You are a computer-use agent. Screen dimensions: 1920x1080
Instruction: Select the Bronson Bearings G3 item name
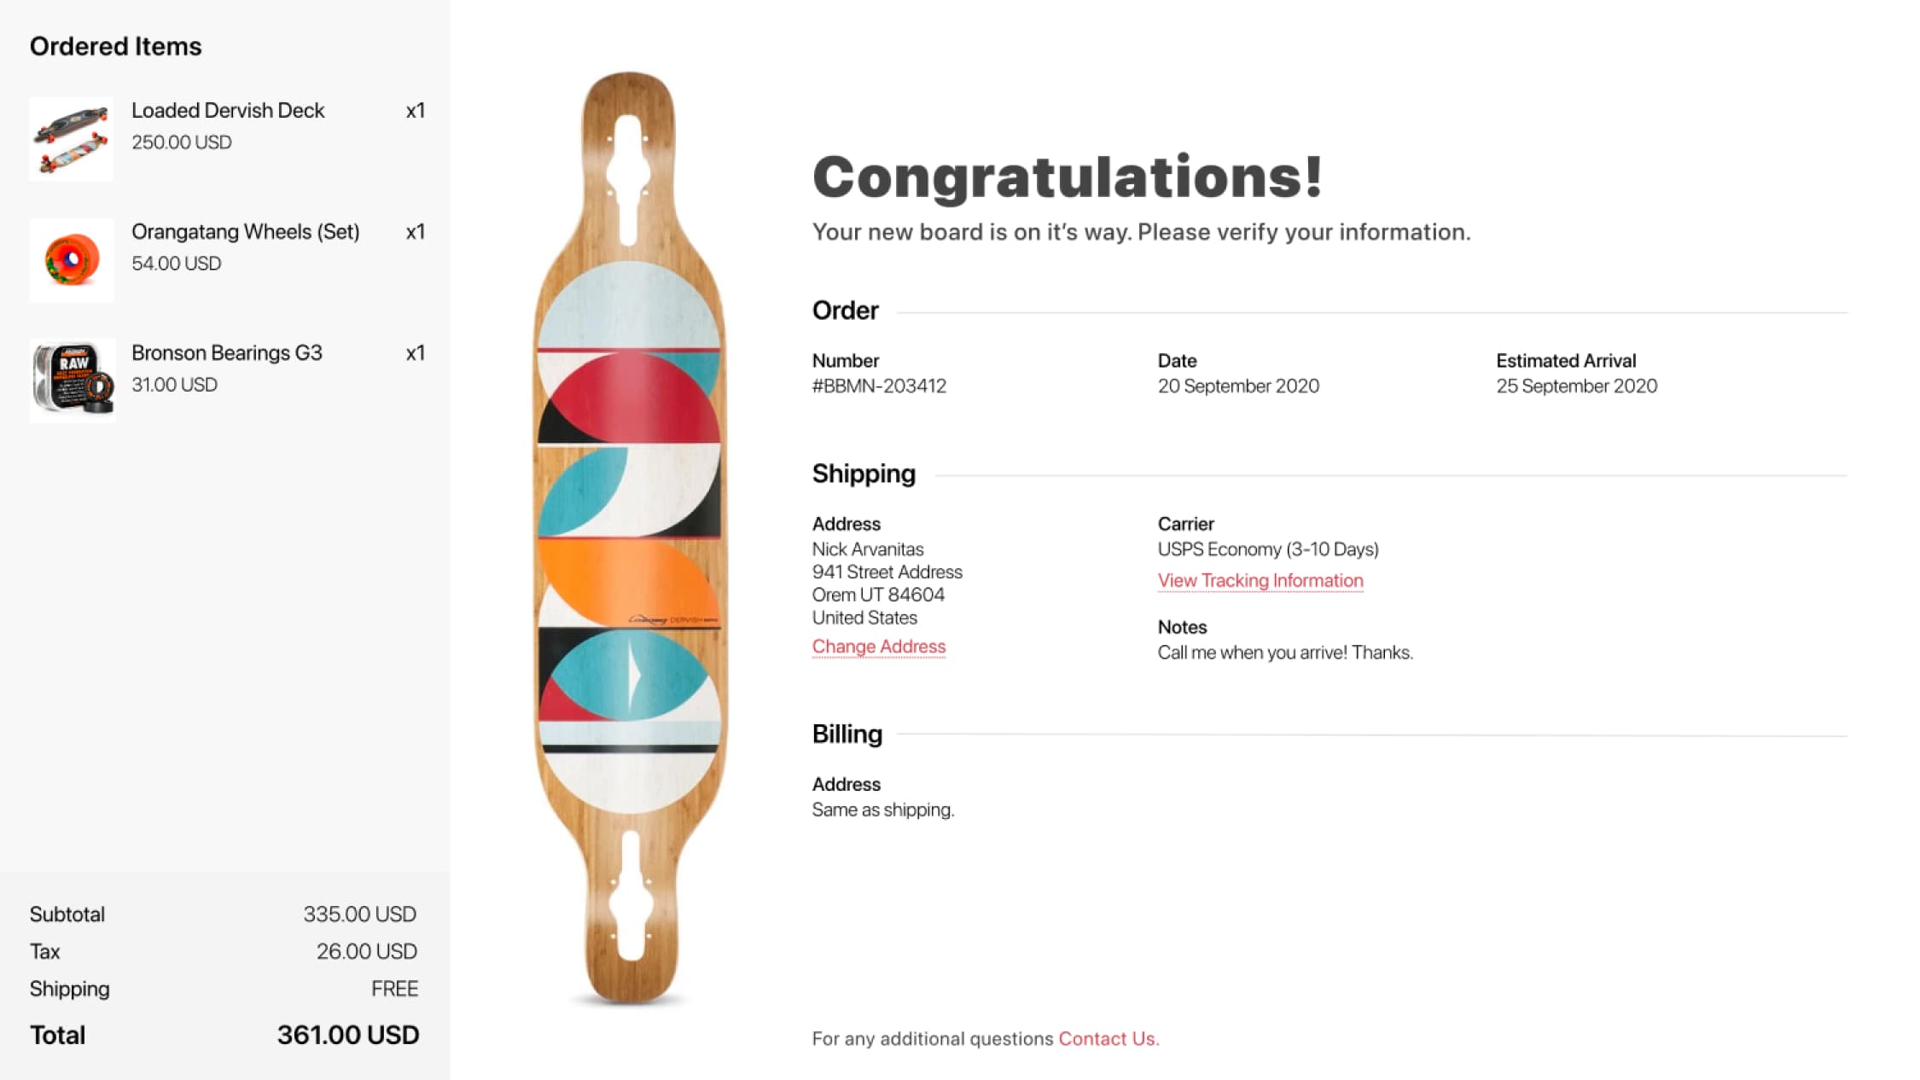227,353
